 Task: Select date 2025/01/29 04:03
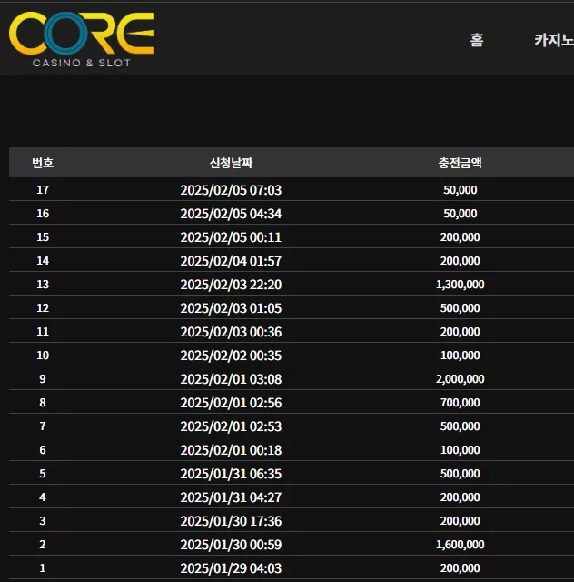point(231,568)
